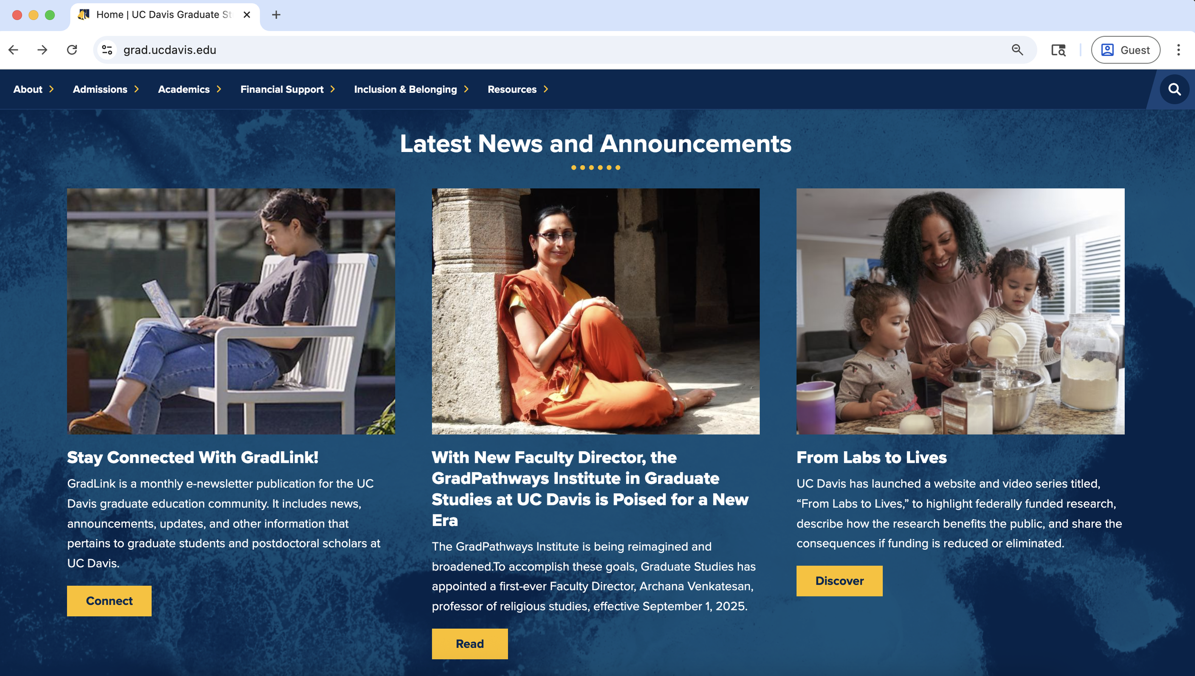Reload the page with refresh icon
The width and height of the screenshot is (1195, 676).
(x=72, y=50)
